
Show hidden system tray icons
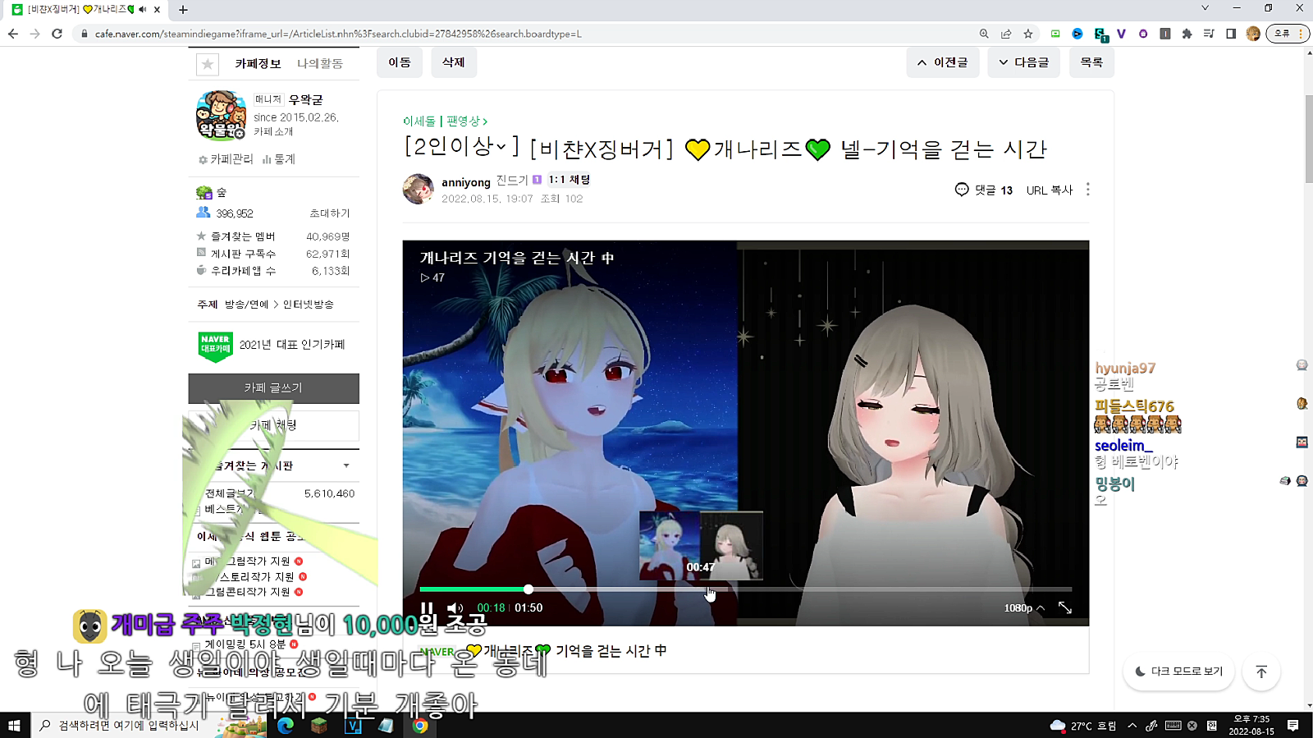pos(1132,726)
